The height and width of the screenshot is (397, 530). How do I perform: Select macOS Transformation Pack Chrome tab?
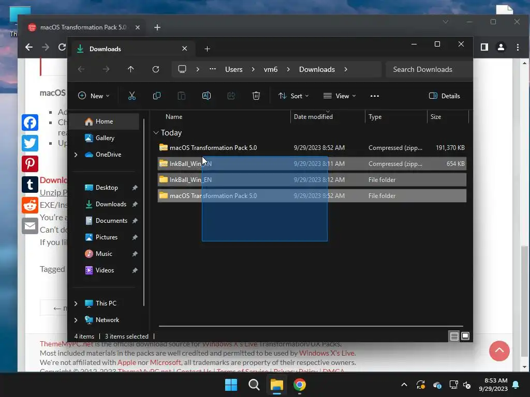click(x=83, y=27)
